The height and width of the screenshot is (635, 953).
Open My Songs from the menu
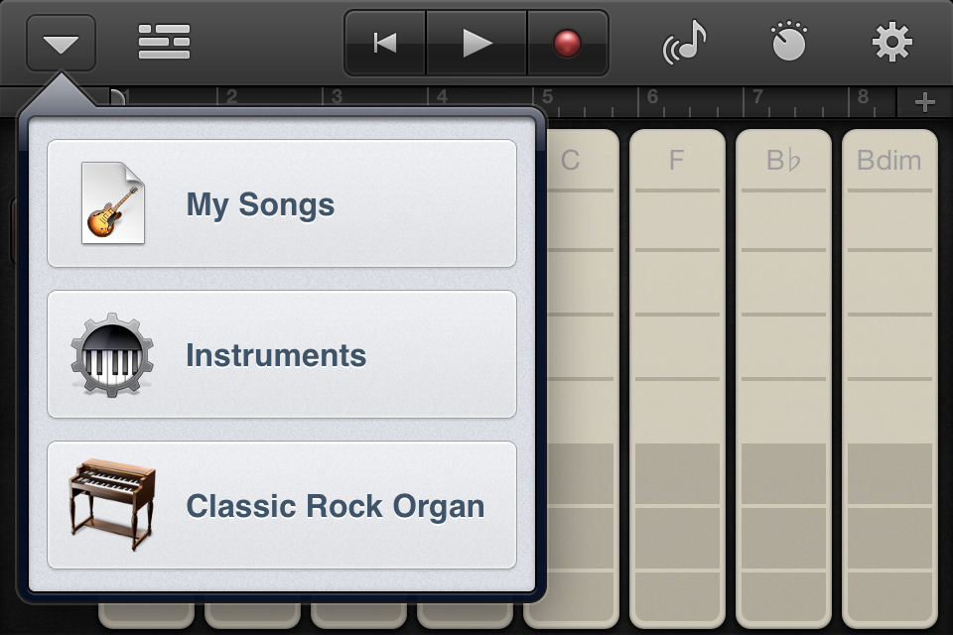pos(282,203)
